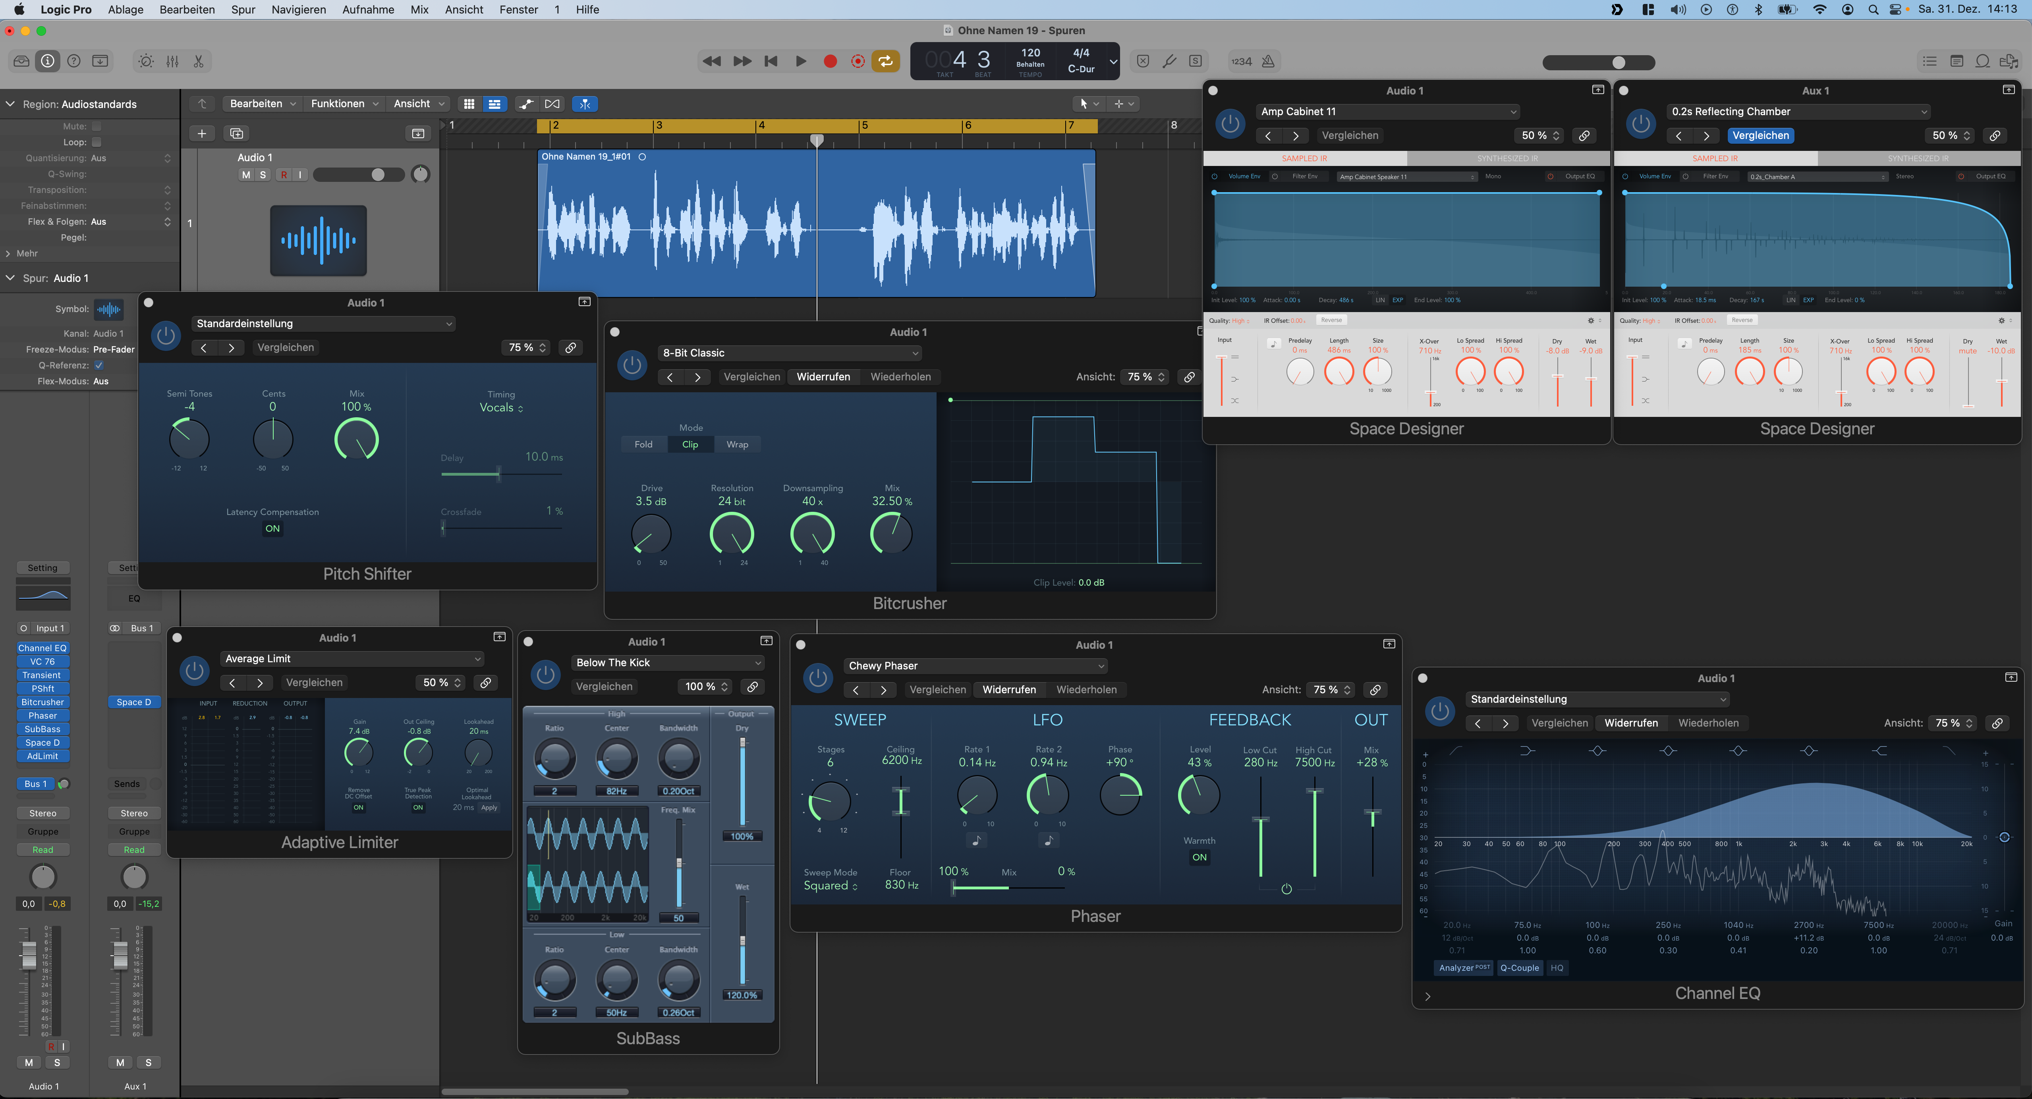Image resolution: width=2032 pixels, height=1099 pixels.
Task: Open the Smart Controls dial icon
Action: coord(146,61)
